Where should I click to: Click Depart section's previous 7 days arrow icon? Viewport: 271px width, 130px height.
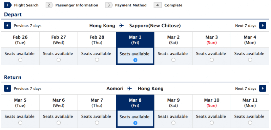7,25
